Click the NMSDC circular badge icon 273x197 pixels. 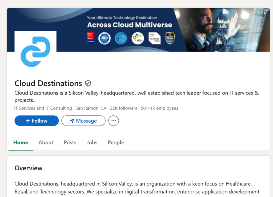[x=138, y=38]
